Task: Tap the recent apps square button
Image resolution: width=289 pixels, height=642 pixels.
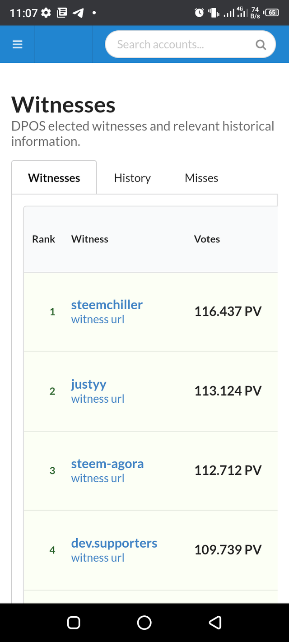Action: (x=74, y=623)
